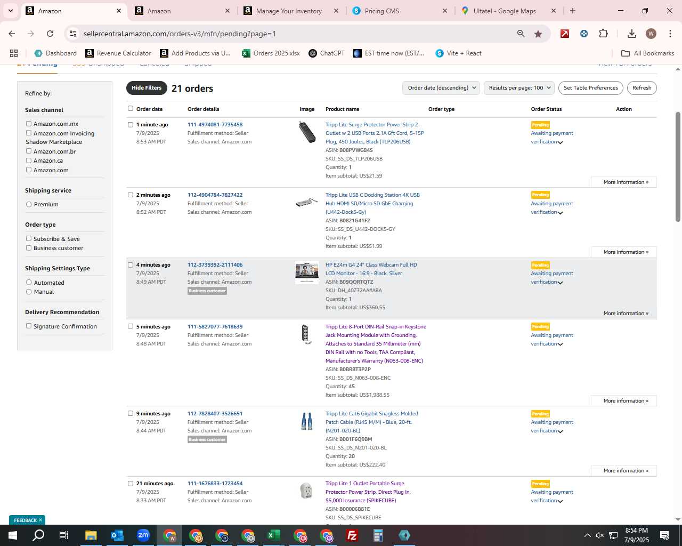Select the Premium shipping service radio
The image size is (682, 546).
click(x=29, y=204)
